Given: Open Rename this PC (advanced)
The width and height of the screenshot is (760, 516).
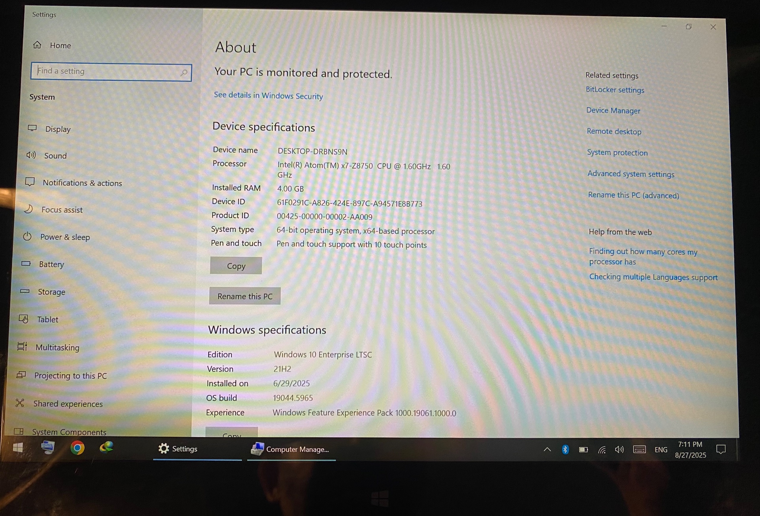Looking at the screenshot, I should click(634, 195).
